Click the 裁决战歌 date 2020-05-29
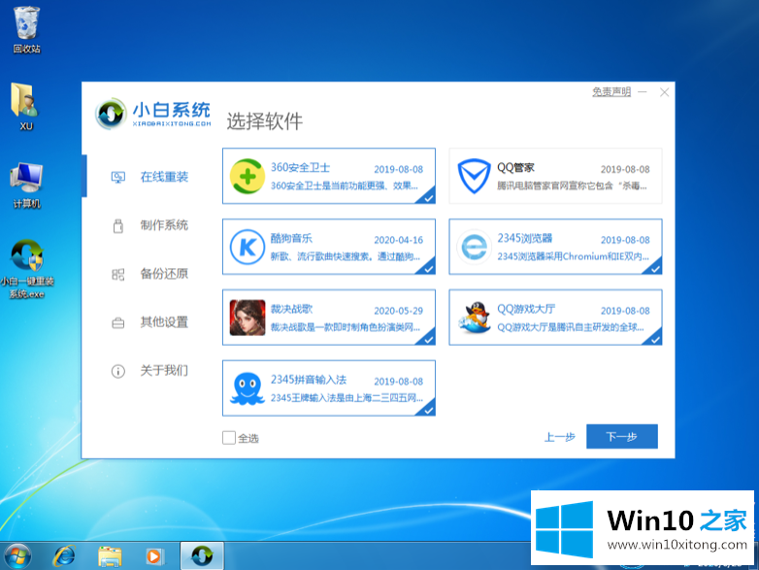 pos(398,311)
